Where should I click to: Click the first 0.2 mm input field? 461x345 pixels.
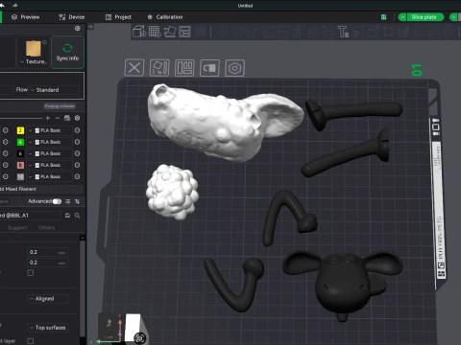pos(47,252)
